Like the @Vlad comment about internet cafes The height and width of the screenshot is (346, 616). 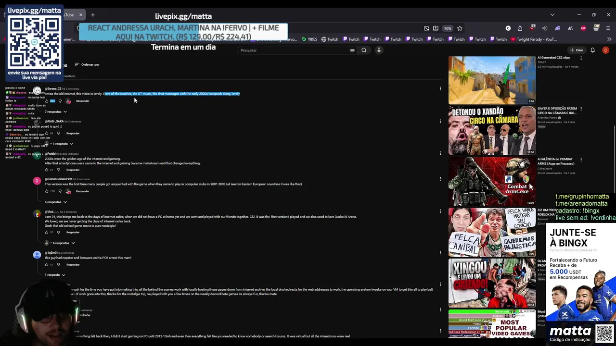[x=47, y=232]
